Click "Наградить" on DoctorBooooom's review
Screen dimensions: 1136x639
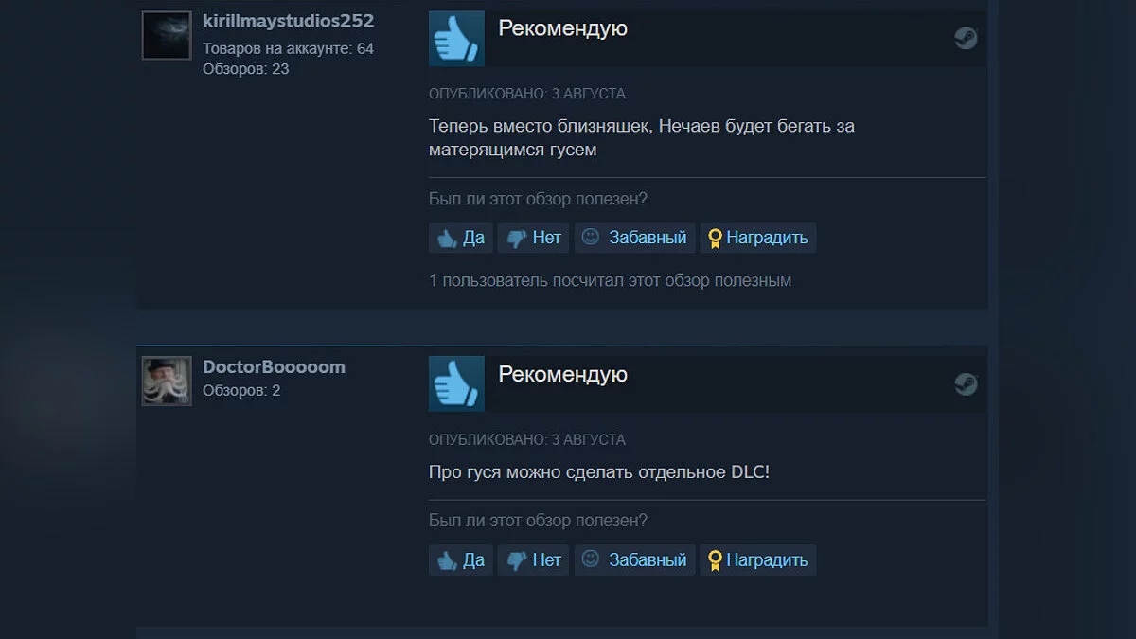(758, 559)
